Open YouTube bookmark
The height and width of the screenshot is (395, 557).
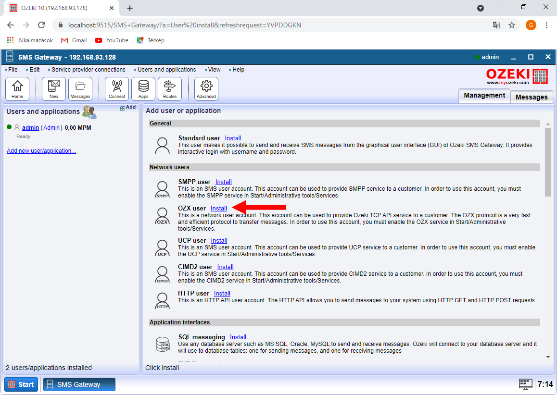(112, 40)
